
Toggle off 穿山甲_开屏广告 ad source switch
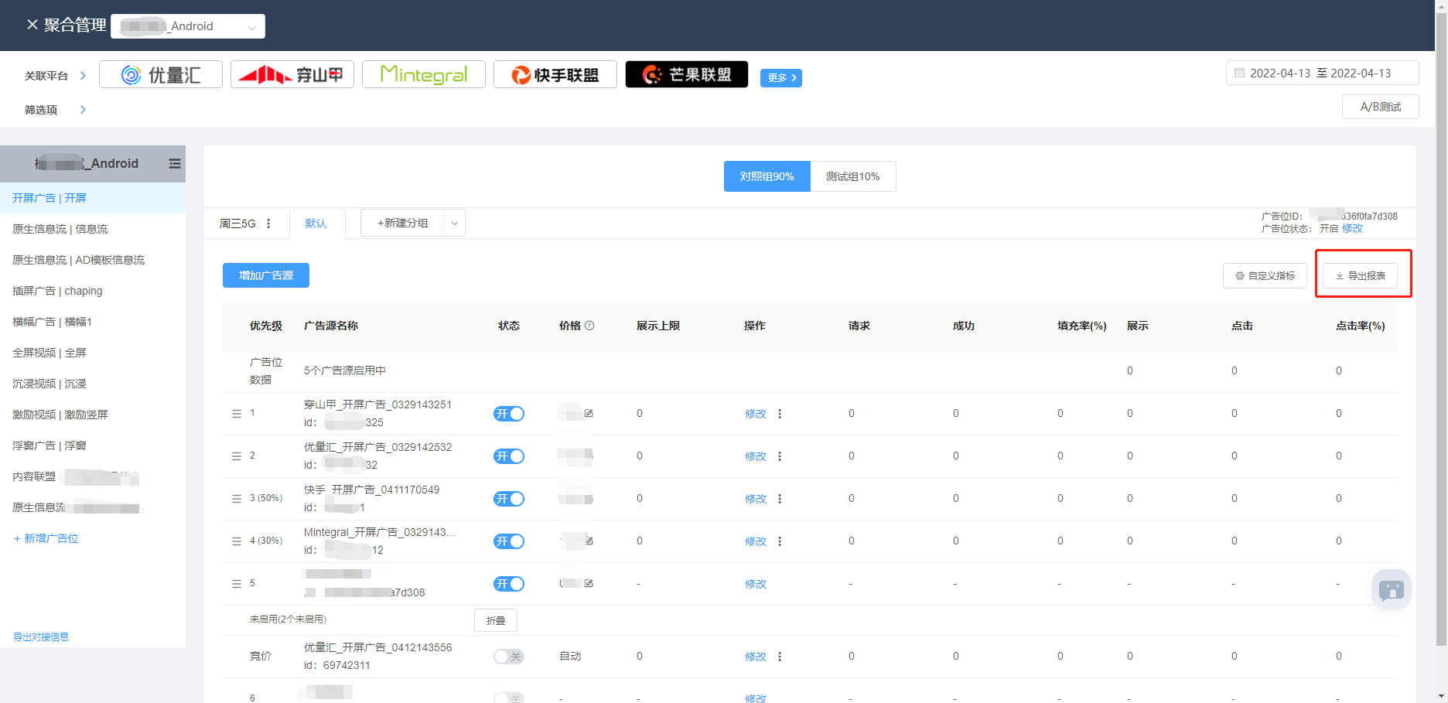point(509,414)
